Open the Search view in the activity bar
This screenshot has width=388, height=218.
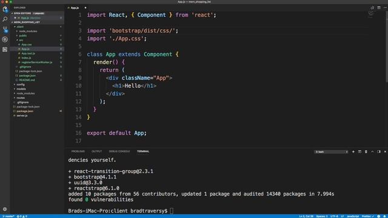[x=5, y=19]
